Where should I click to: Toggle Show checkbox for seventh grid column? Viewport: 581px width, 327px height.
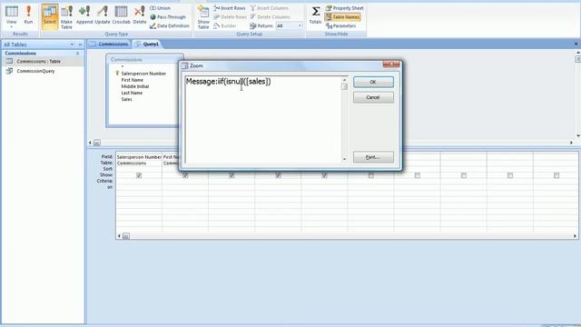tap(418, 175)
